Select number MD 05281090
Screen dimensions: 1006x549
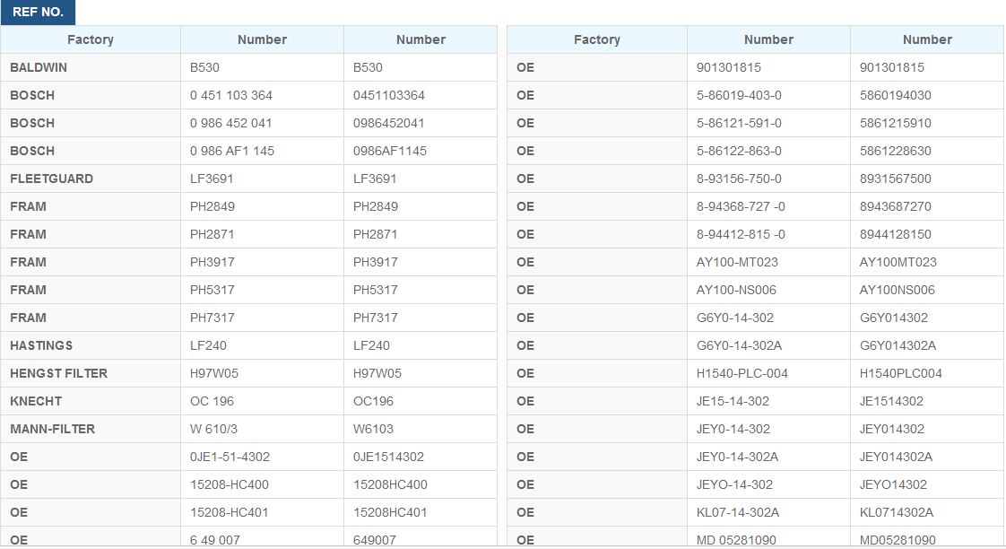[x=736, y=540]
